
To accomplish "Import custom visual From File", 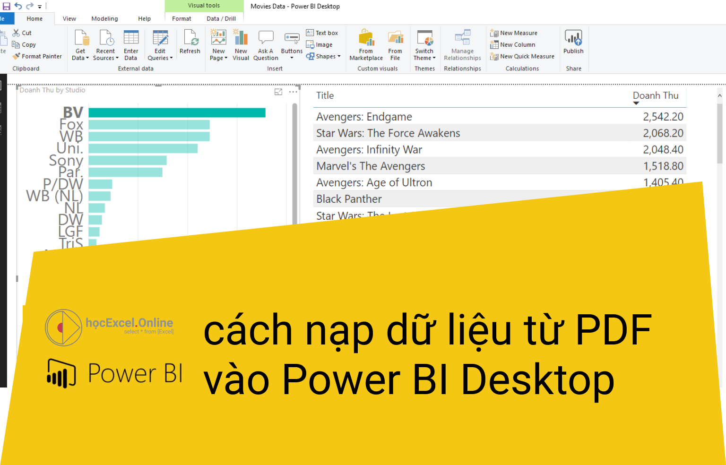I will point(395,45).
